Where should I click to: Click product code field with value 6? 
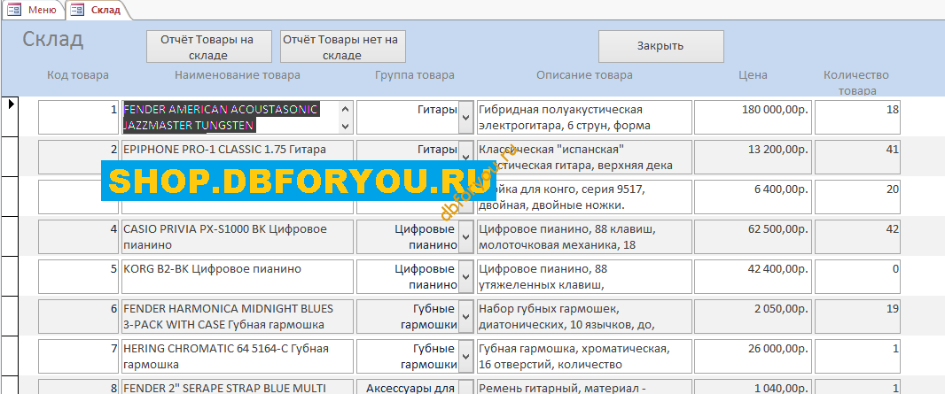78,316
